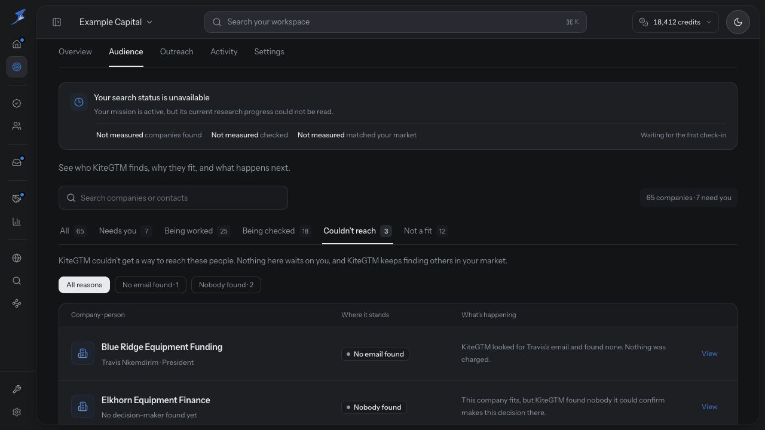This screenshot has width=765, height=430.
Task: Click the Blue Ridge Equipment Funding name
Action: pos(162,347)
